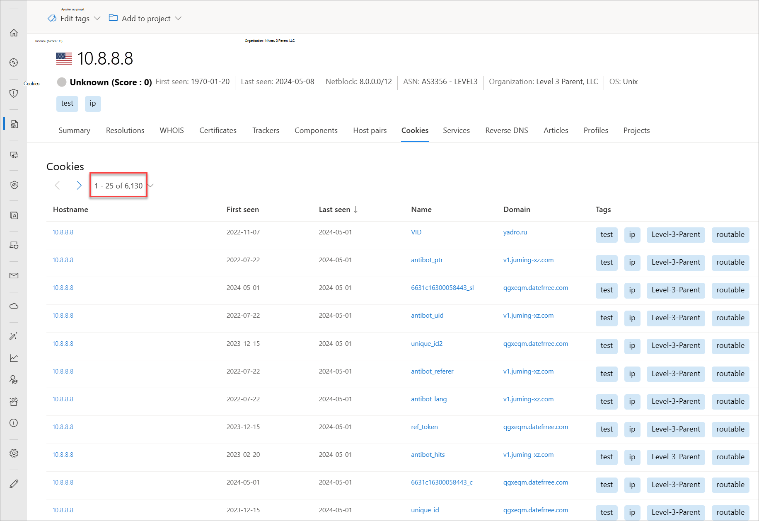Go to Home in the sidebar

pyautogui.click(x=14, y=33)
